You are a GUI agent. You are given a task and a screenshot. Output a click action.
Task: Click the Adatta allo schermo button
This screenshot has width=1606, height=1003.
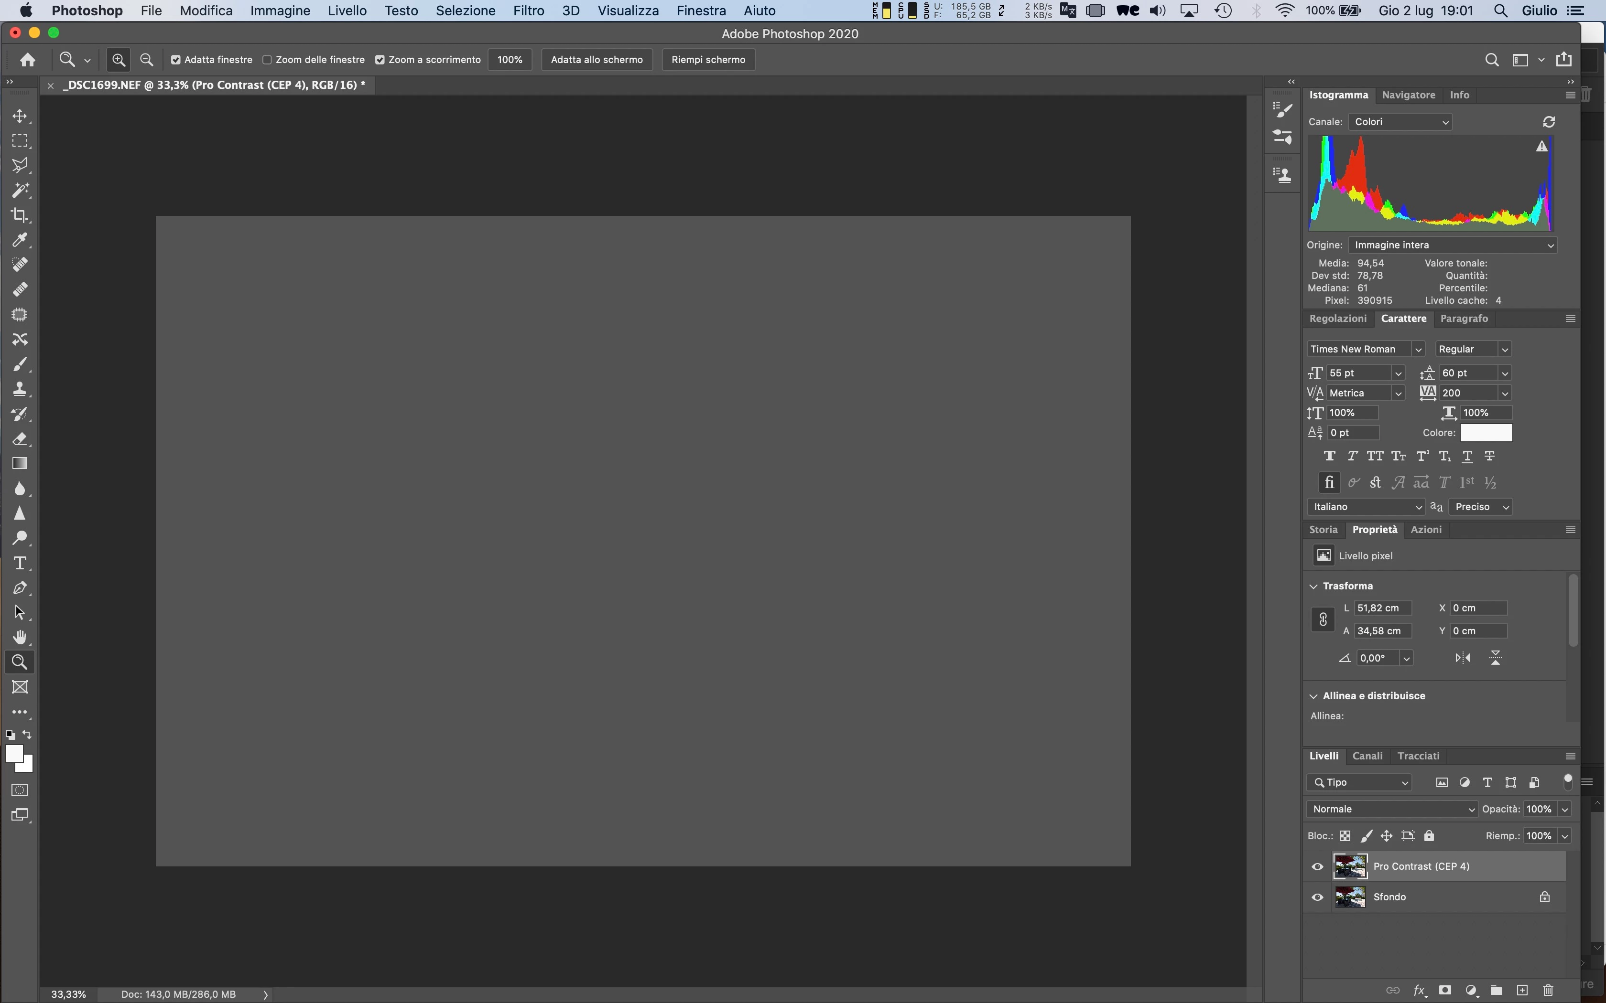point(596,60)
